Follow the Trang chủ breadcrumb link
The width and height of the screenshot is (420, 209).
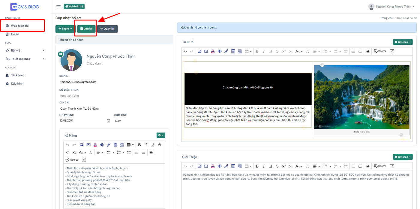386,18
